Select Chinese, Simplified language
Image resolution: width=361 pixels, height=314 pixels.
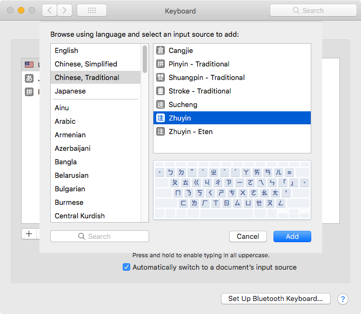pyautogui.click(x=86, y=64)
